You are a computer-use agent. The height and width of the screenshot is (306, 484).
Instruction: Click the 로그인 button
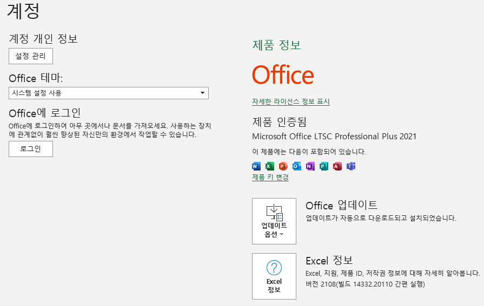point(31,149)
